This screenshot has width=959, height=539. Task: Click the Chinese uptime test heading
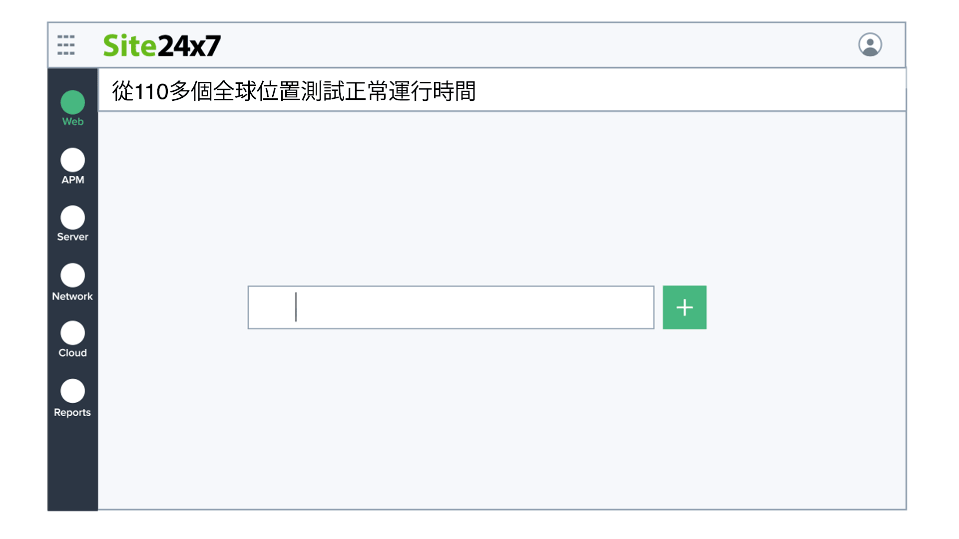[x=294, y=91]
